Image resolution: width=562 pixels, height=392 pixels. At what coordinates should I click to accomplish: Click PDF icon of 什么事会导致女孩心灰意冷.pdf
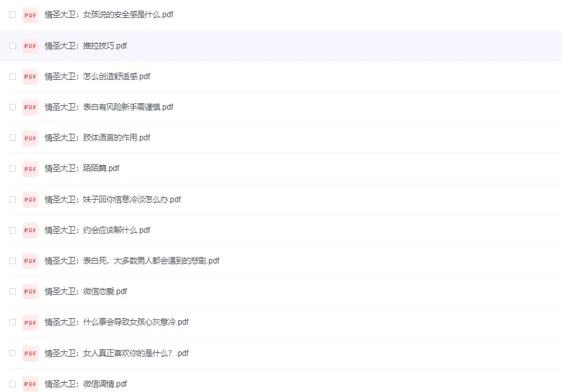click(31, 323)
